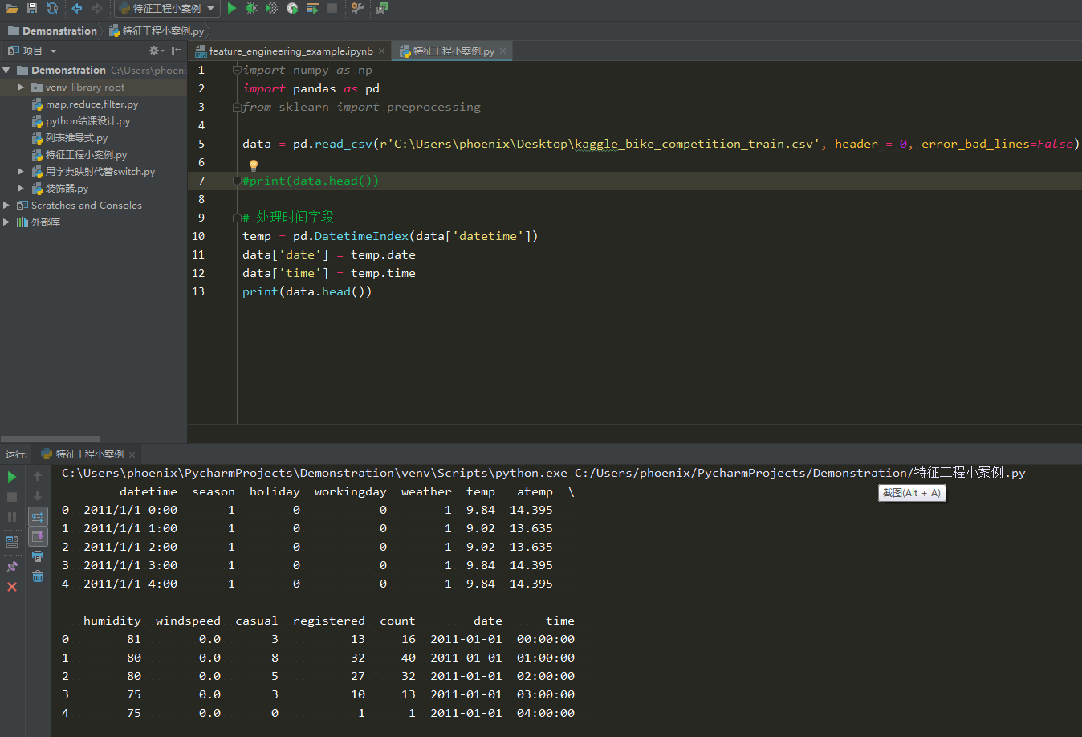Toggle pin tab in the Run panel
Image resolution: width=1082 pixels, height=737 pixels.
12,567
